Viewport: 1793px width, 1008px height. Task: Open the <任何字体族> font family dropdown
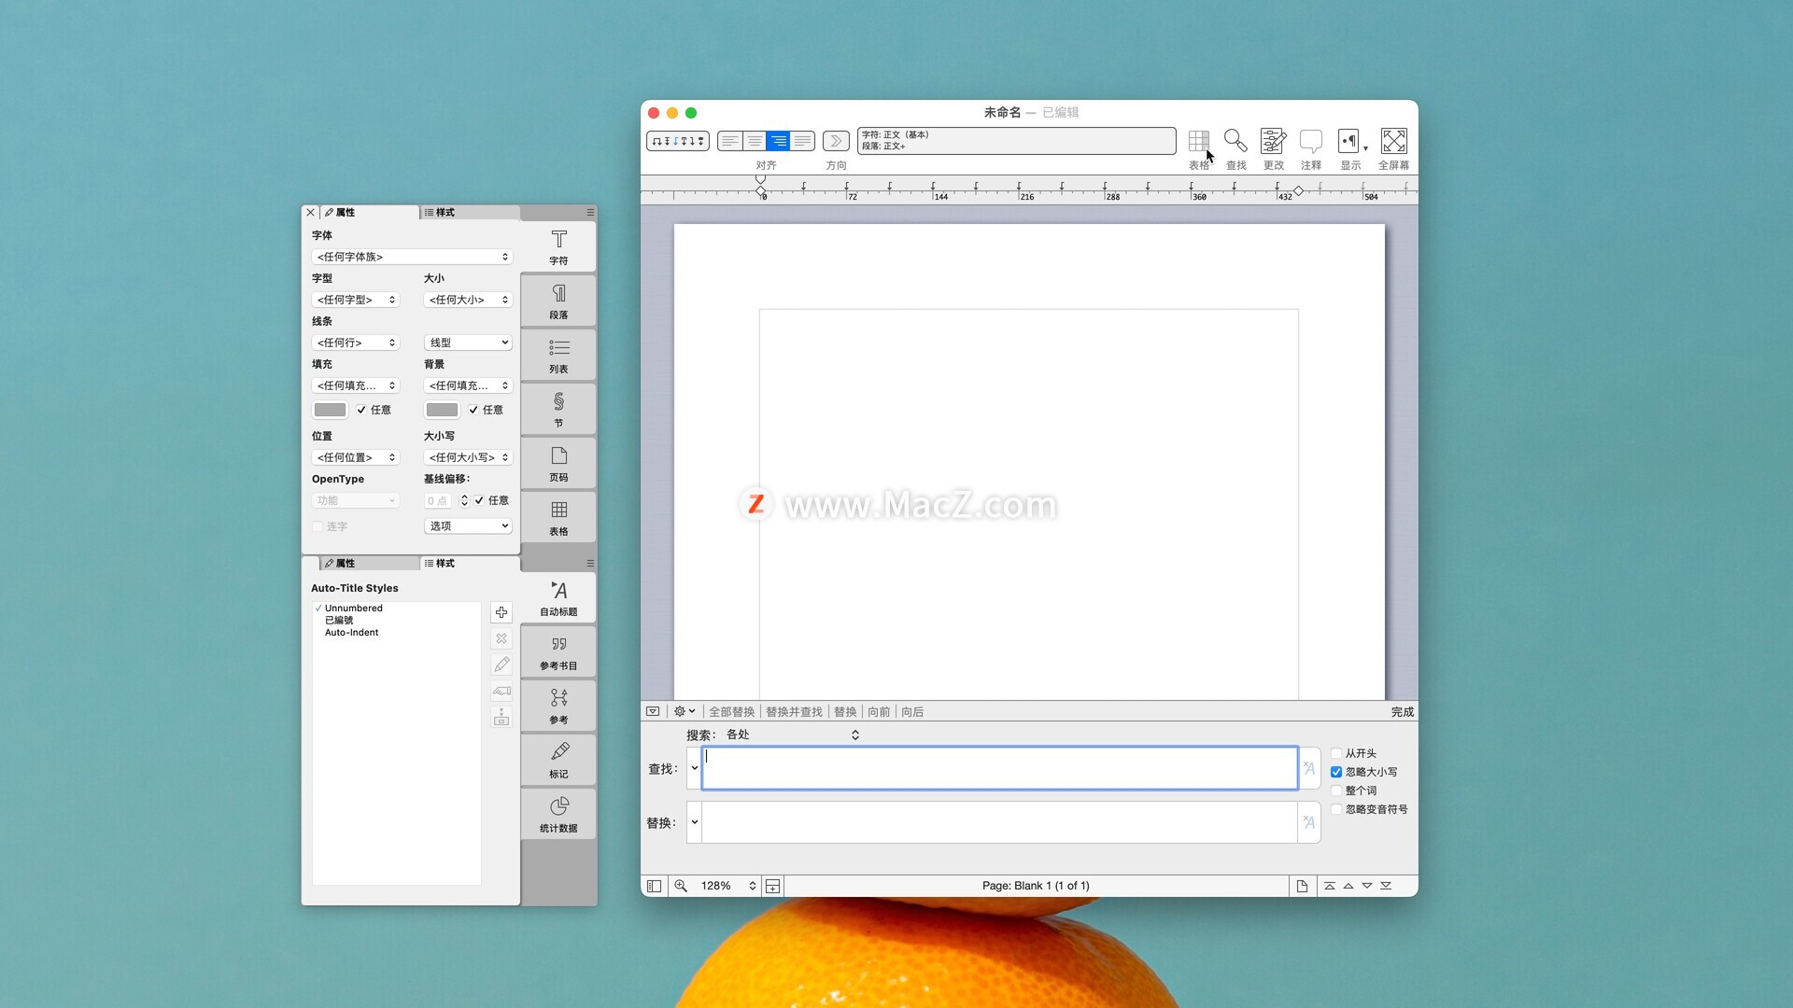tap(412, 257)
